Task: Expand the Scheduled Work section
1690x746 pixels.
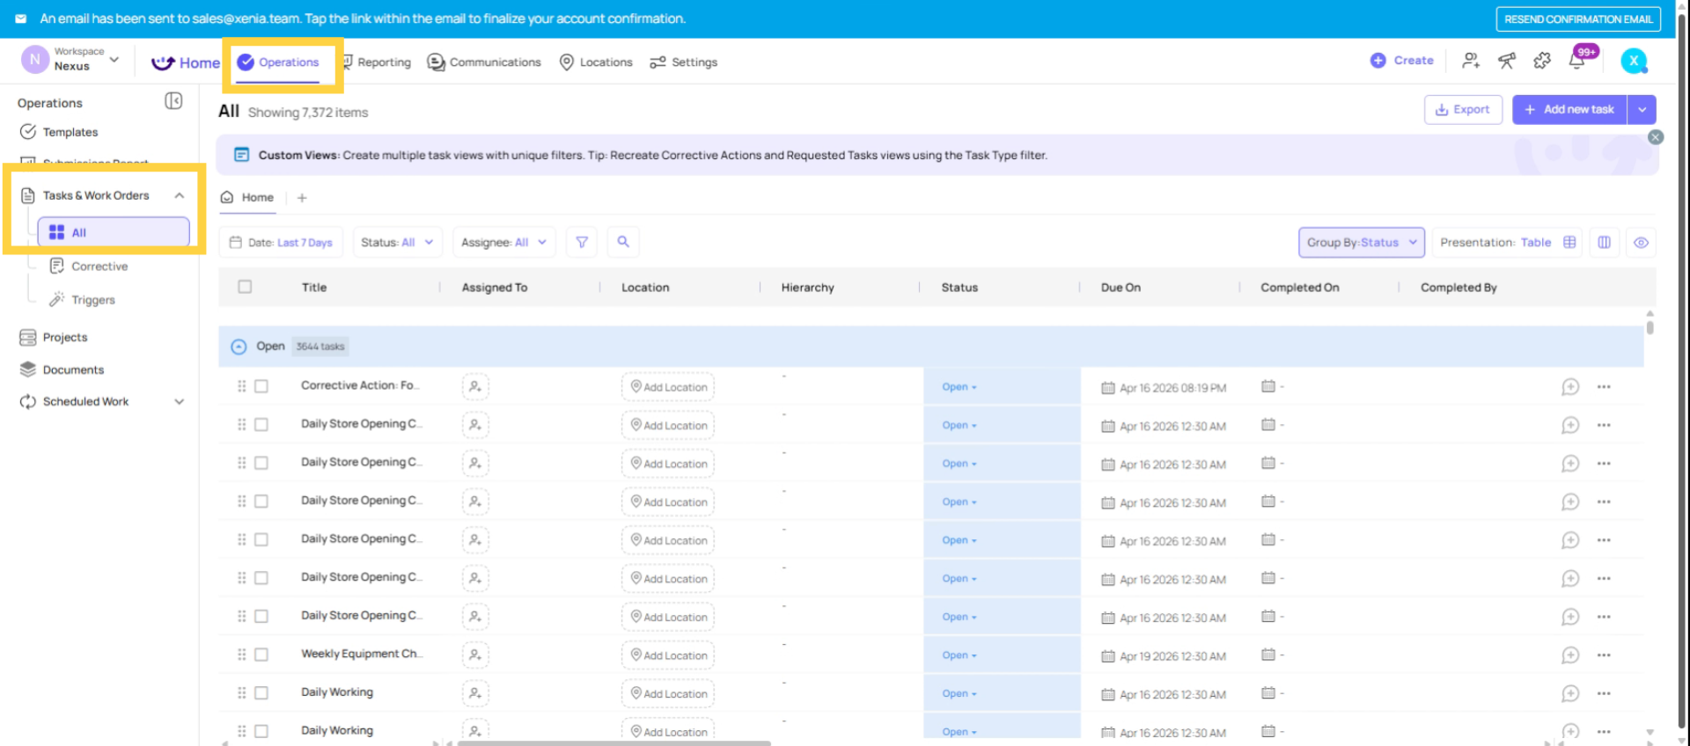Action: 180,402
